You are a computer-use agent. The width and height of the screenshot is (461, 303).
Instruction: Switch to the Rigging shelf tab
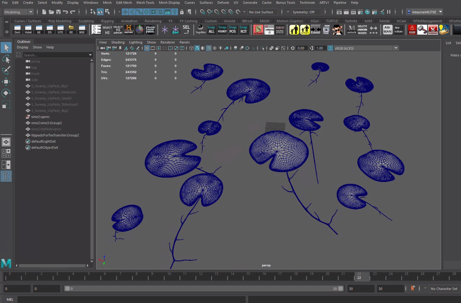click(x=107, y=21)
